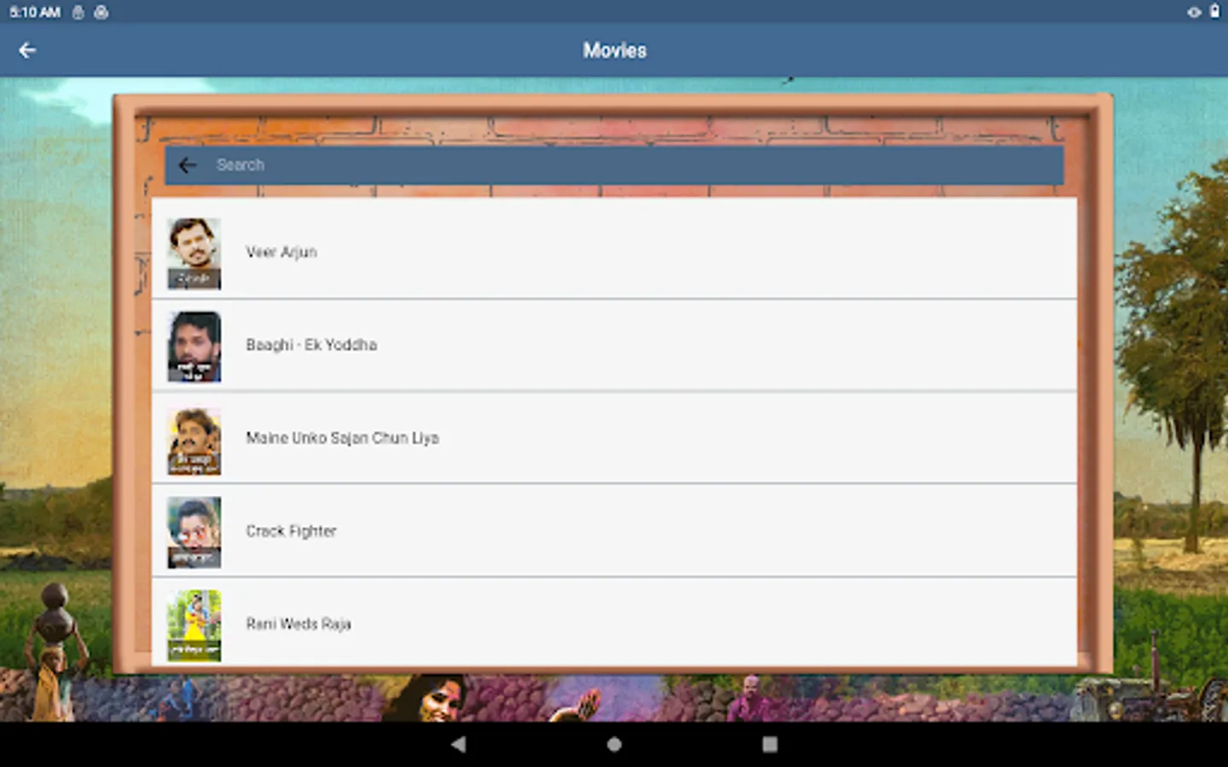This screenshot has height=767, width=1228.
Task: Open the Veer Arjun poster thumbnail
Action: [x=194, y=253]
